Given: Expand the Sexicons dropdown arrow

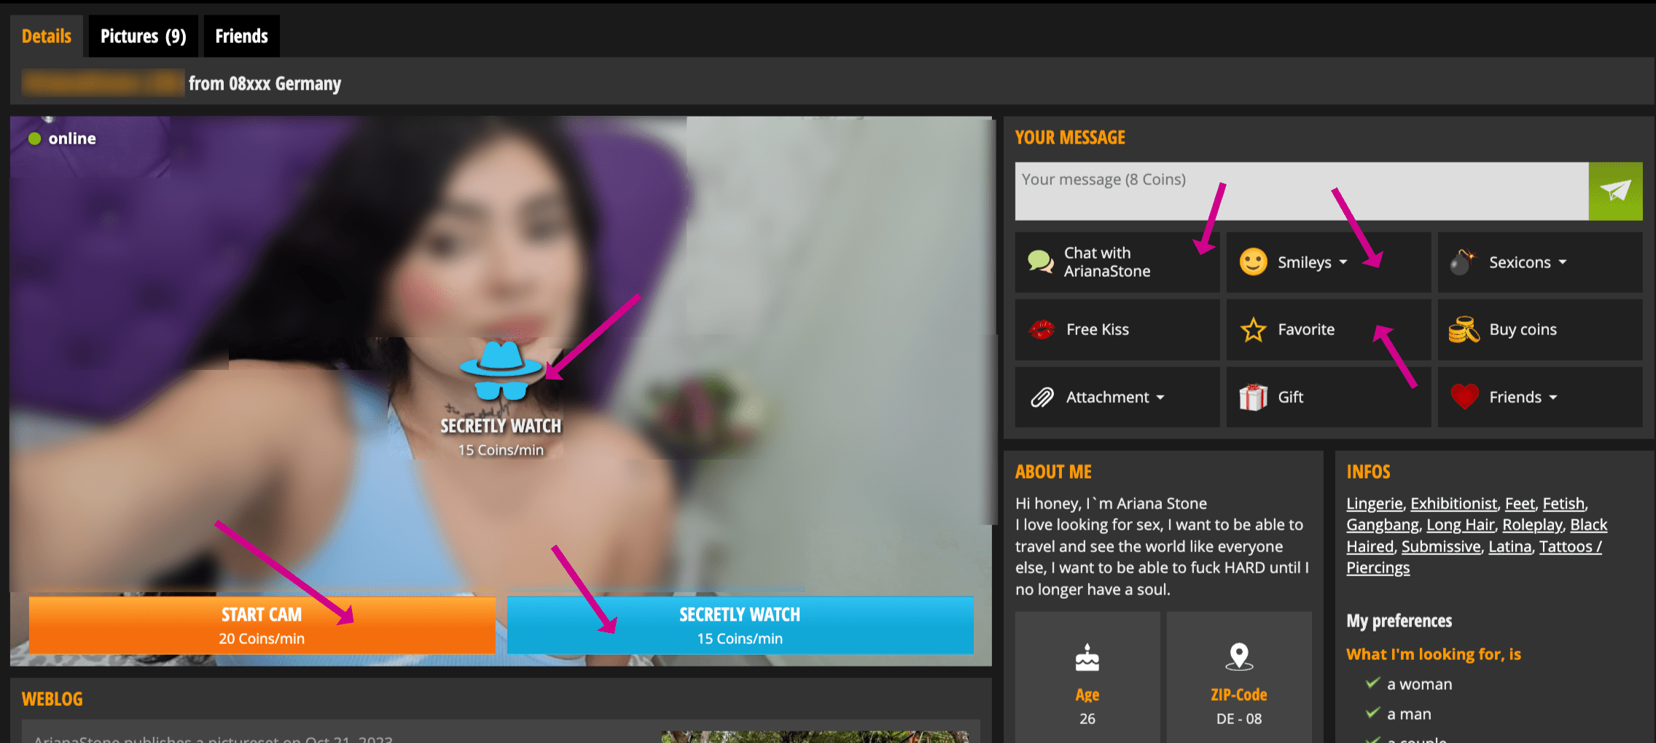Looking at the screenshot, I should point(1563,262).
